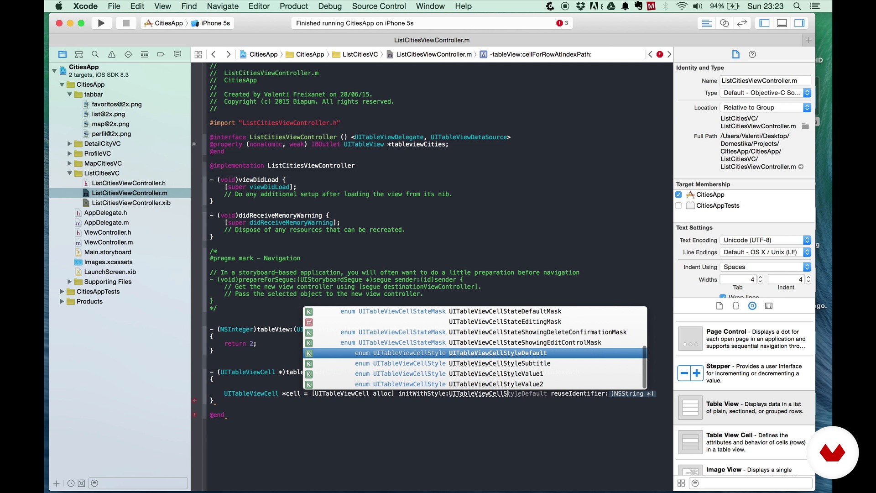Switch to the Standard editor
The width and height of the screenshot is (876, 493).
pos(707,23)
